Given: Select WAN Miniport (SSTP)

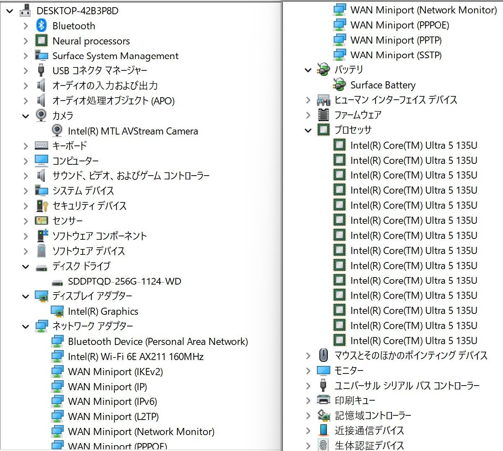Looking at the screenshot, I should (x=396, y=55).
